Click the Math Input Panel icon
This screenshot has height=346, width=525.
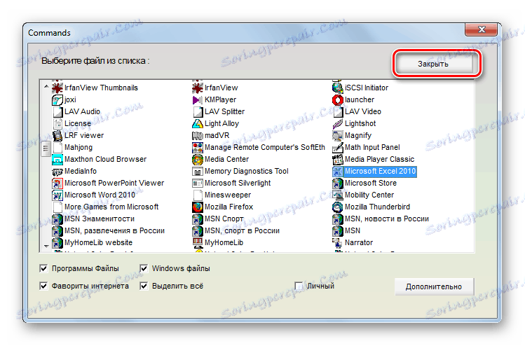338,147
